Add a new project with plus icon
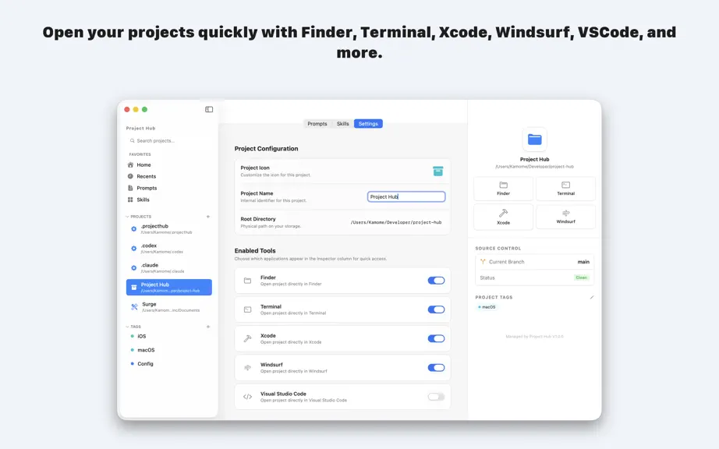Image resolution: width=719 pixels, height=449 pixels. click(x=207, y=217)
